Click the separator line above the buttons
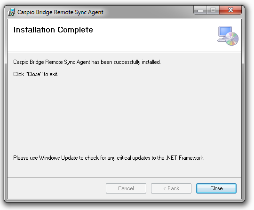 pos(124,177)
